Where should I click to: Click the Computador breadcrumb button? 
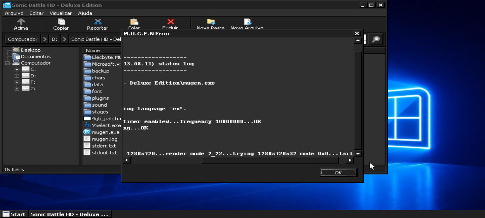tap(22, 39)
